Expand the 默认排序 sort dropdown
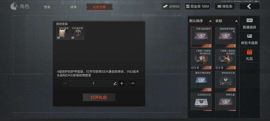270x121 pixels. (200, 21)
